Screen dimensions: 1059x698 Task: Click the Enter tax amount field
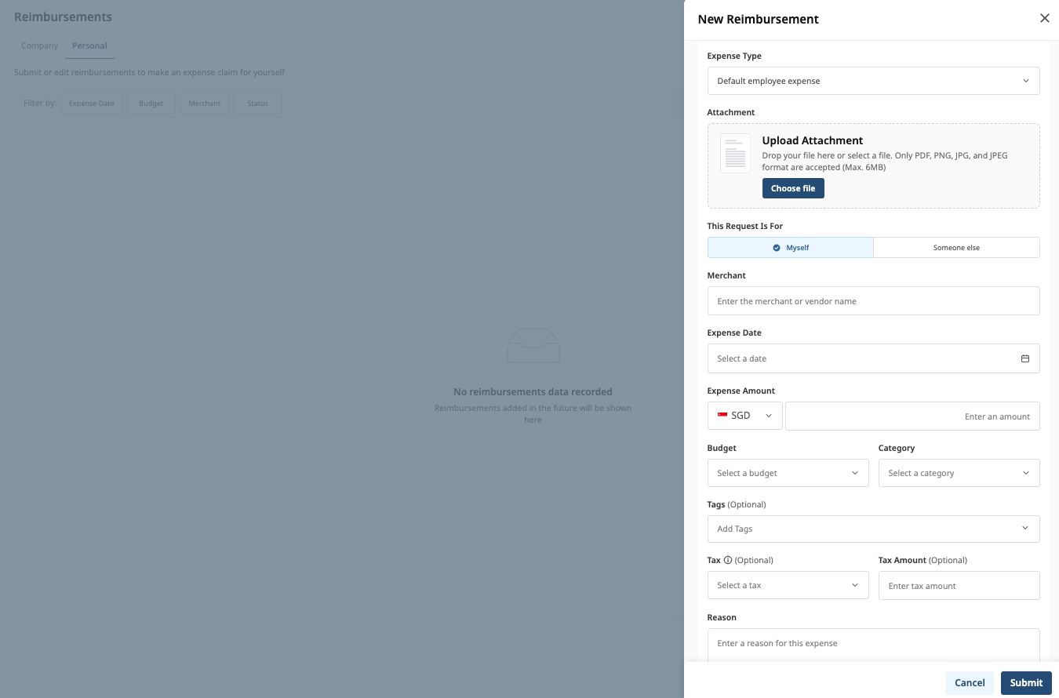959,586
